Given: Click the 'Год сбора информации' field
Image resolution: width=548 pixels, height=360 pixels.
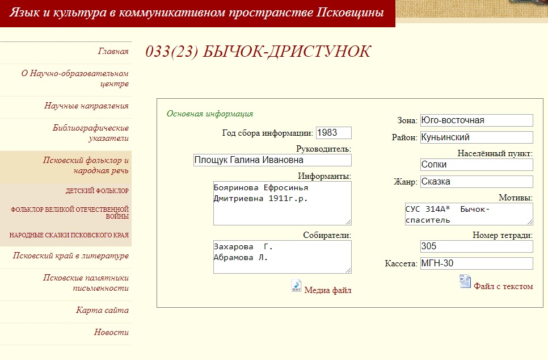Looking at the screenshot, I should (x=333, y=133).
